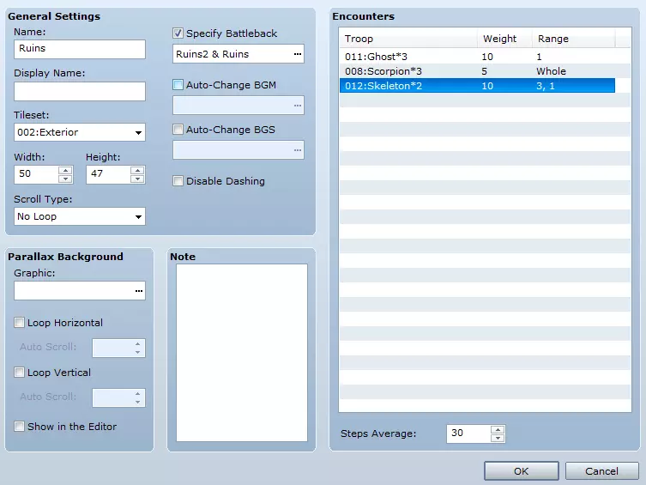Click the Troop column header
The image size is (646, 485).
tap(408, 39)
